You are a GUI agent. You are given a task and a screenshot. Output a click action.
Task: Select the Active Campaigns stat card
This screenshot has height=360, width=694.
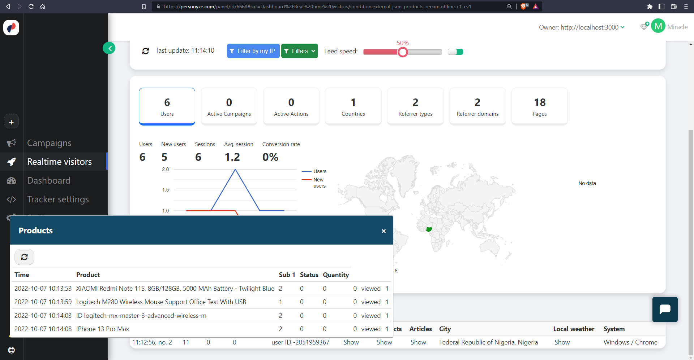[229, 106]
